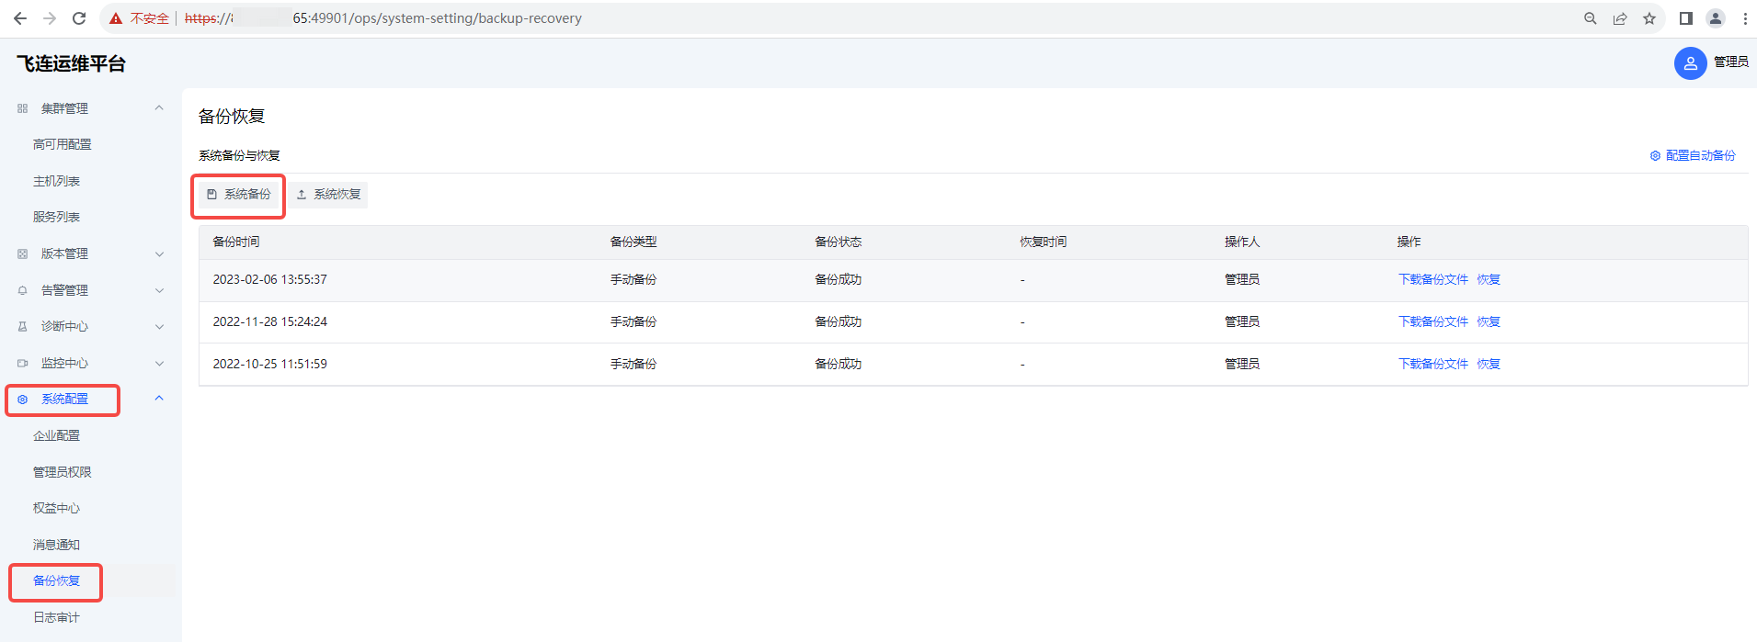The height and width of the screenshot is (642, 1757).
Task: Open 配置自动备份 settings link
Action: tap(1693, 156)
